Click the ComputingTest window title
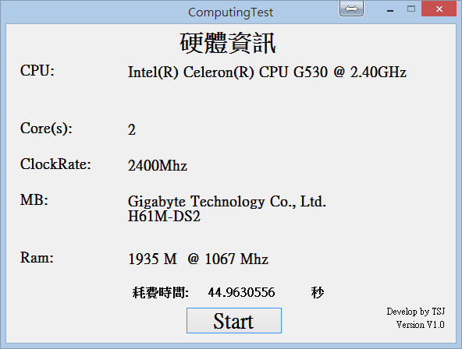Image resolution: width=462 pixels, height=349 pixels. tap(231, 12)
